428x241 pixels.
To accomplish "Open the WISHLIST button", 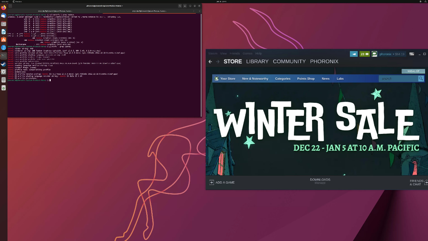I will (x=413, y=71).
